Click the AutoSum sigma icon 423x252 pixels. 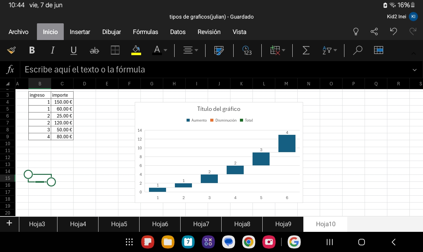[x=306, y=50]
